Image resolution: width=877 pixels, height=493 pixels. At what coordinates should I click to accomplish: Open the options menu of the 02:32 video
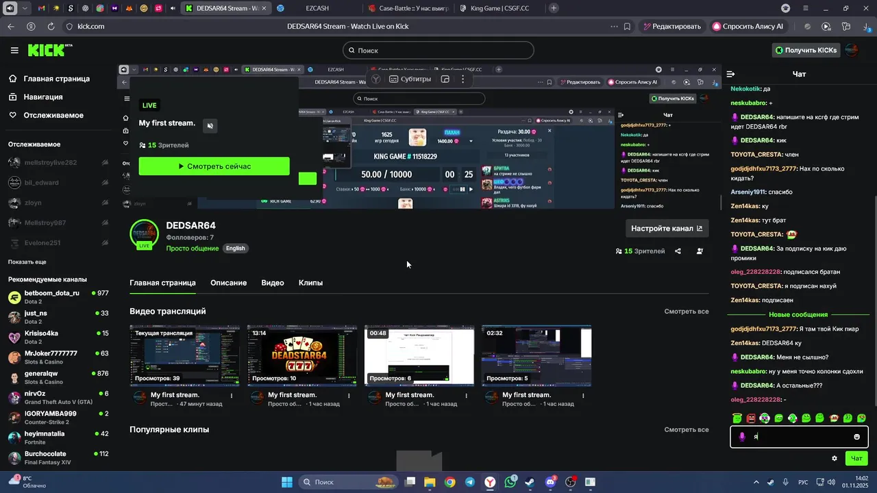(582, 395)
